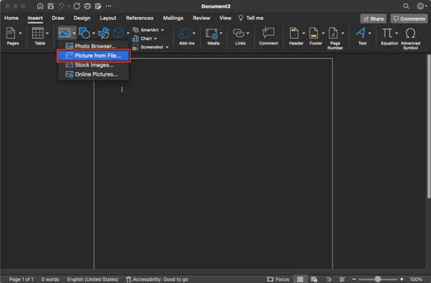Screen dimensions: 431x283
Task: Click the edit document icon in title bar
Action: click(98, 6)
